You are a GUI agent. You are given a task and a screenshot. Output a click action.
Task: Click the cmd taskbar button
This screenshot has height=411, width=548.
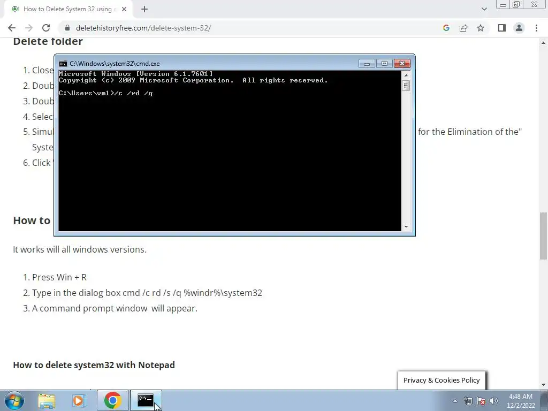coord(146,400)
